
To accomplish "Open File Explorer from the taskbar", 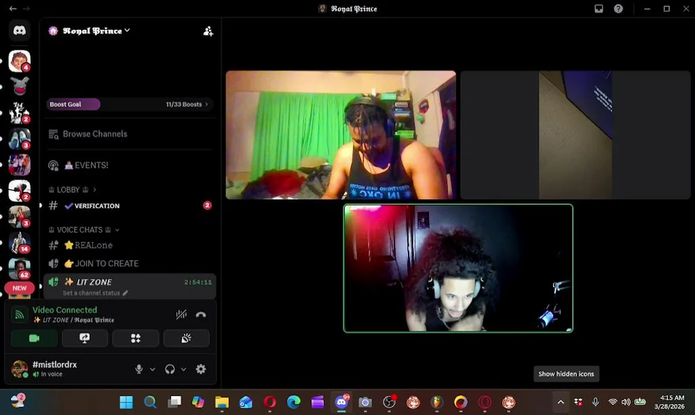I will pyautogui.click(x=222, y=402).
